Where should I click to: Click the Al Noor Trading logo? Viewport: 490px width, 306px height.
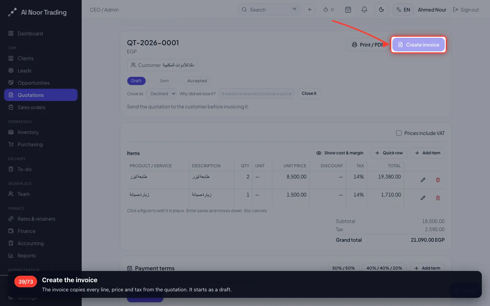coord(37,12)
